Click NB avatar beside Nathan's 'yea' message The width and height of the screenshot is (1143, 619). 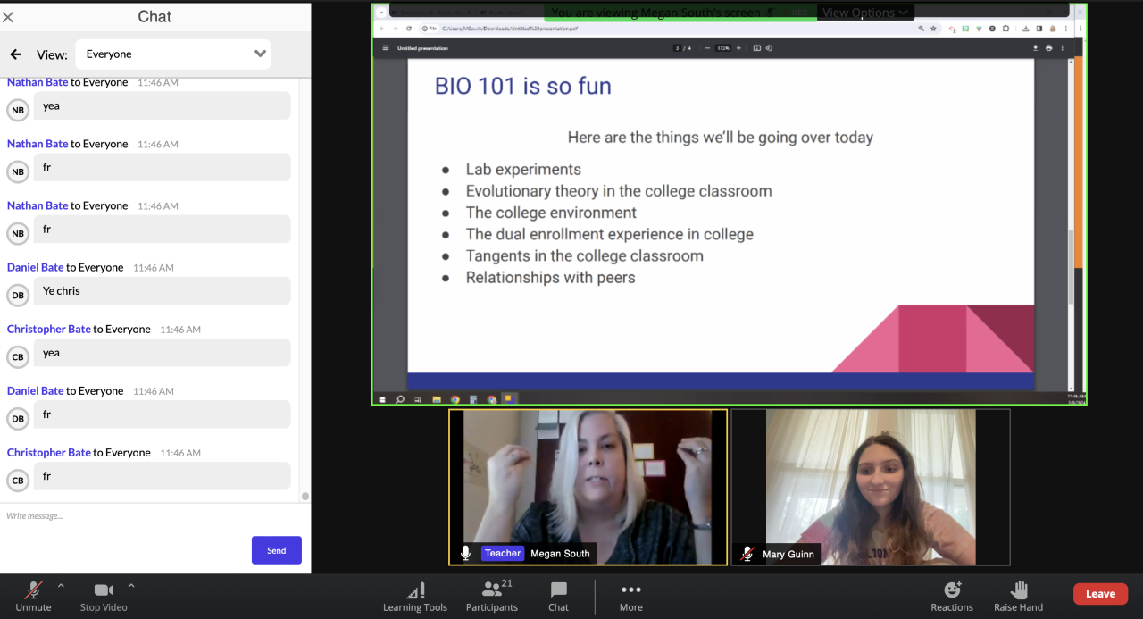tap(18, 110)
